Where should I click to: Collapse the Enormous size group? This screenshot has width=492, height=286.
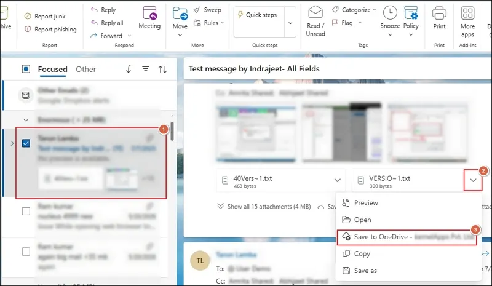point(26,119)
